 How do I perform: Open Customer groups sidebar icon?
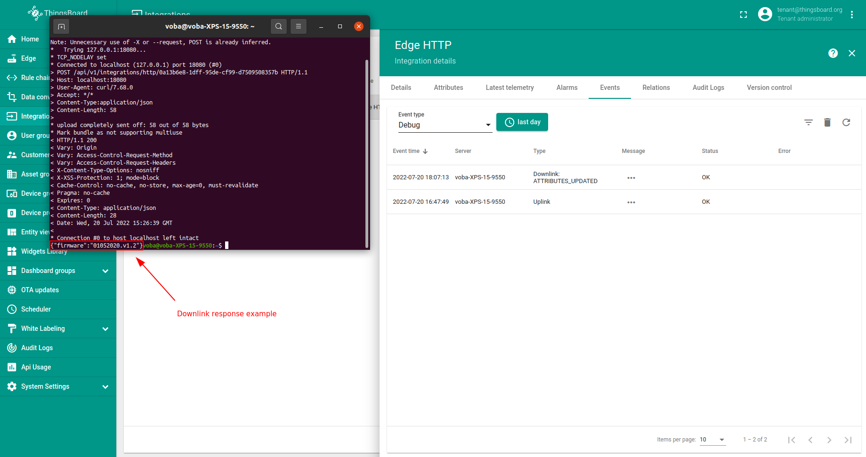pos(12,155)
